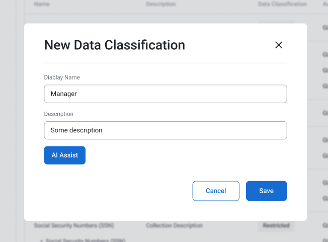Click the Restricted classification badge
This screenshot has height=242, width=328.
pos(276,225)
